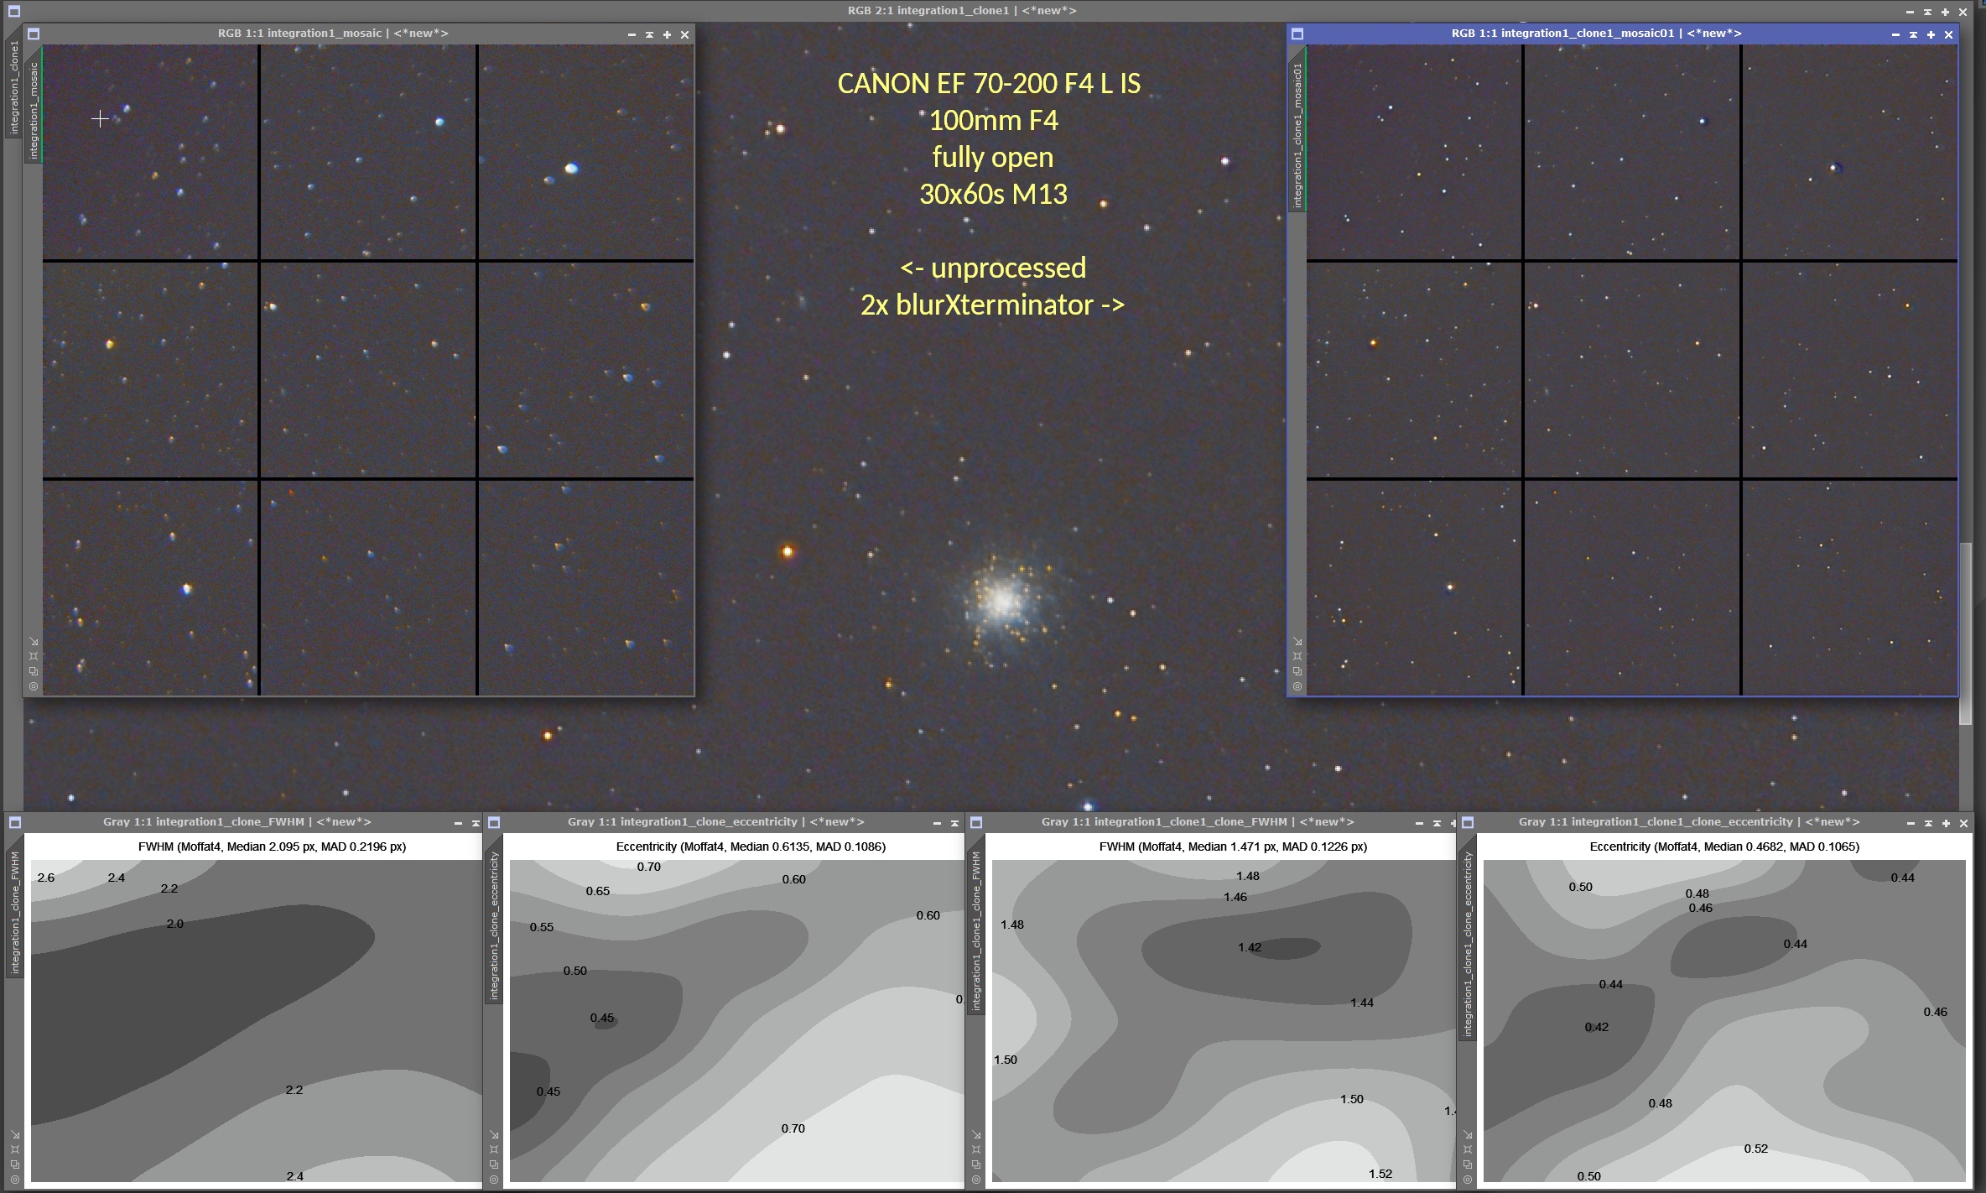
Task: Select the vertical integration1_clone1 view tab
Action: tap(14, 87)
